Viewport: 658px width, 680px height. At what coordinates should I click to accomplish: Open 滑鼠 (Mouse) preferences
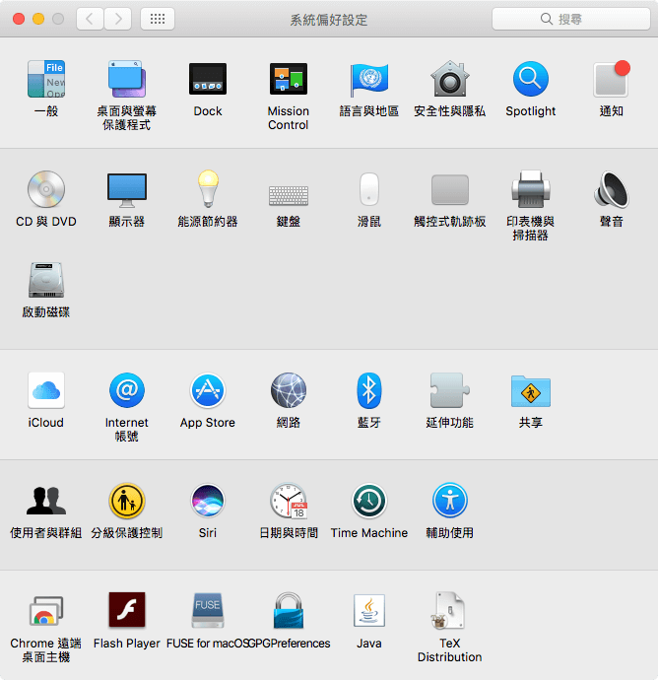click(x=368, y=189)
